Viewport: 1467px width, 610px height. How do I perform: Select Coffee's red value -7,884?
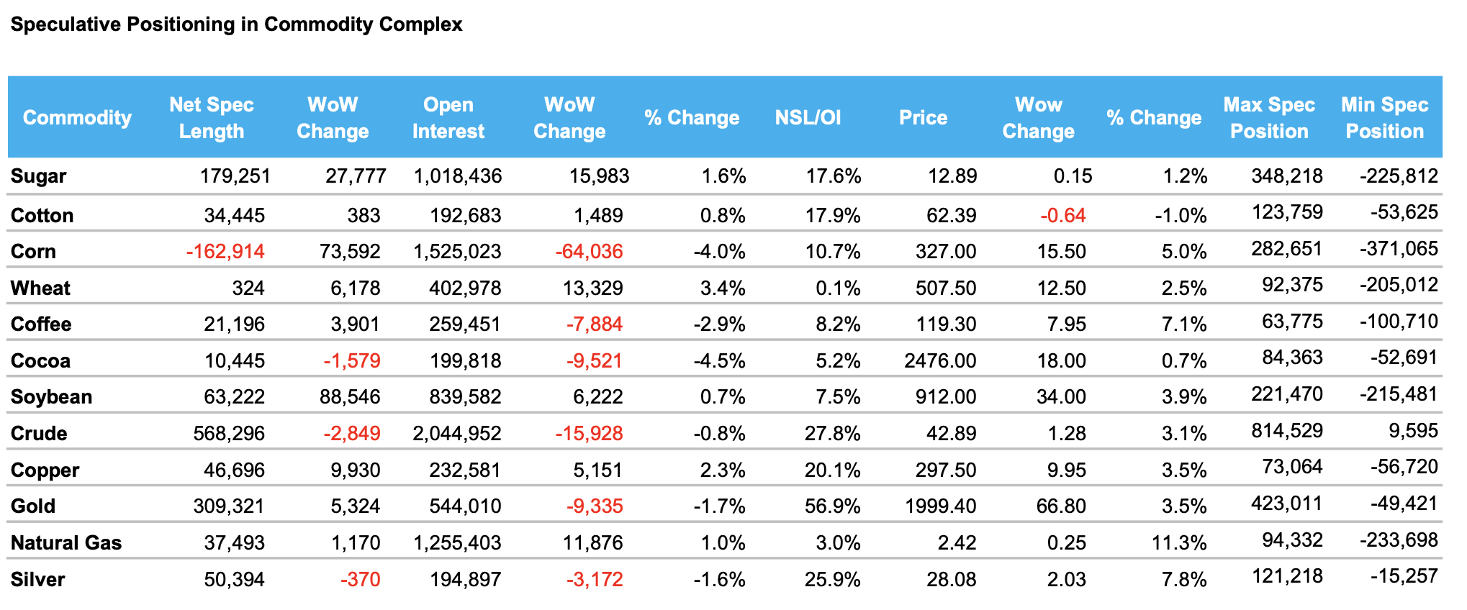click(x=595, y=324)
